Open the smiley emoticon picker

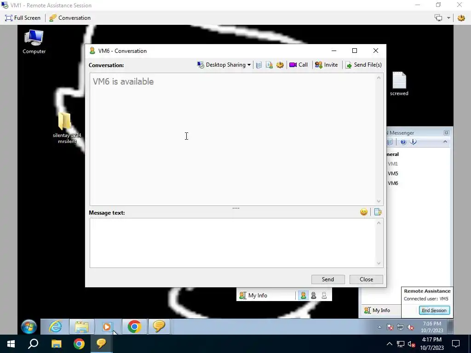(364, 212)
